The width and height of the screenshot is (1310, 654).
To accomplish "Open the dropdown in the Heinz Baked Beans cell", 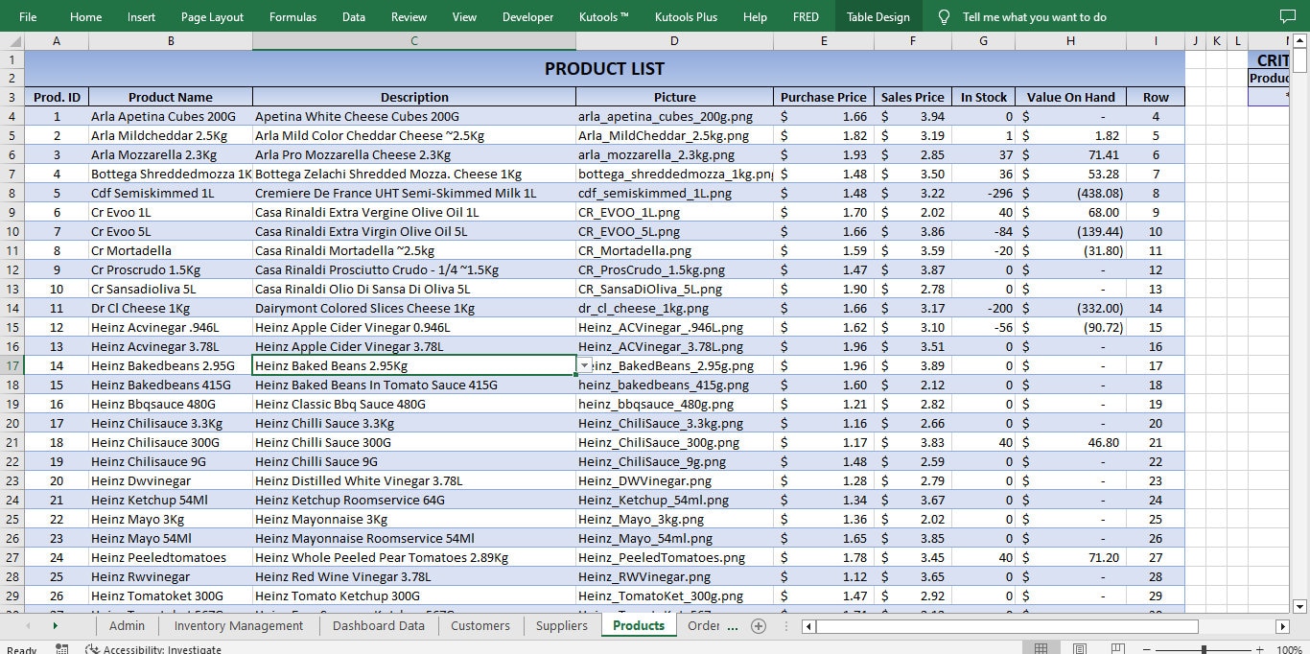I will [584, 365].
